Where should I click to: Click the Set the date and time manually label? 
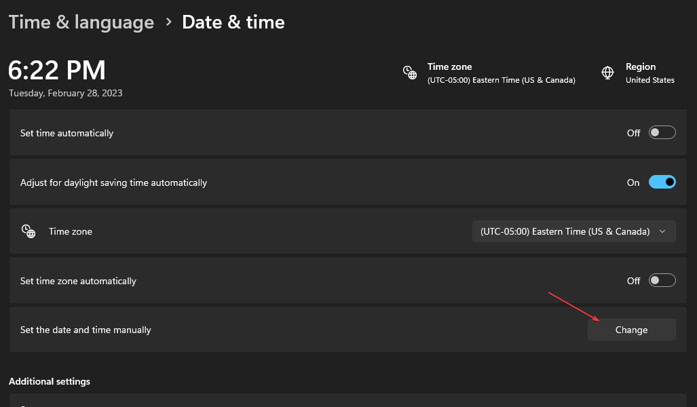86,330
